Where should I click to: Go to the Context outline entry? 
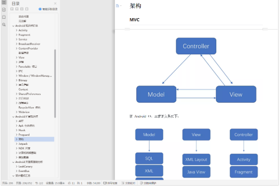(x=23, y=89)
